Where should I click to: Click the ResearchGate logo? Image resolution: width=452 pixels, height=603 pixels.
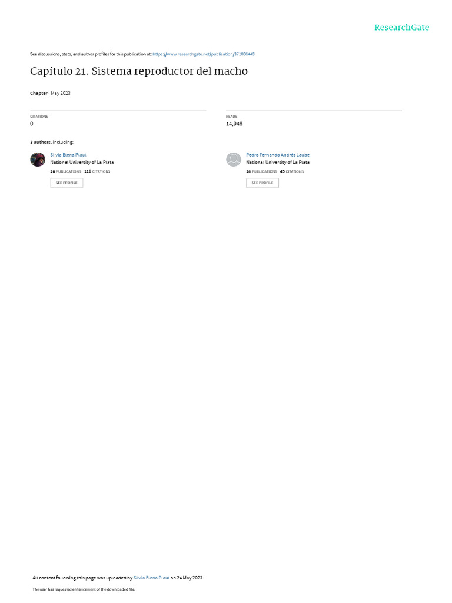coord(401,28)
